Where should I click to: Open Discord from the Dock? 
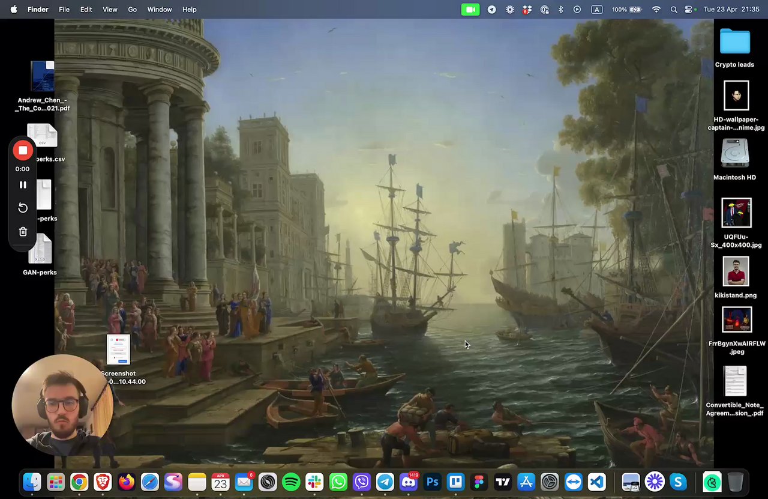409,482
